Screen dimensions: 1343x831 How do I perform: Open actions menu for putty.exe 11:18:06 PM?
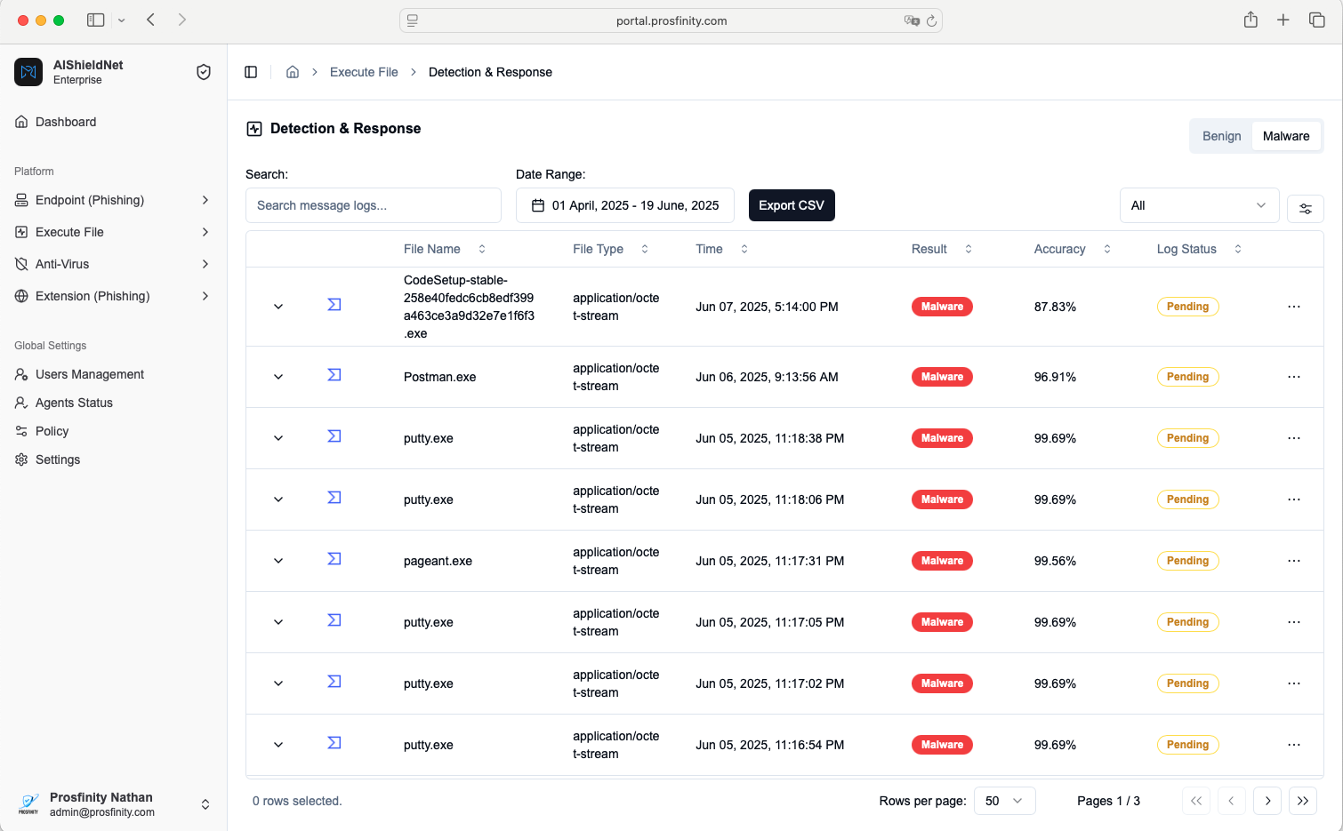tap(1294, 499)
